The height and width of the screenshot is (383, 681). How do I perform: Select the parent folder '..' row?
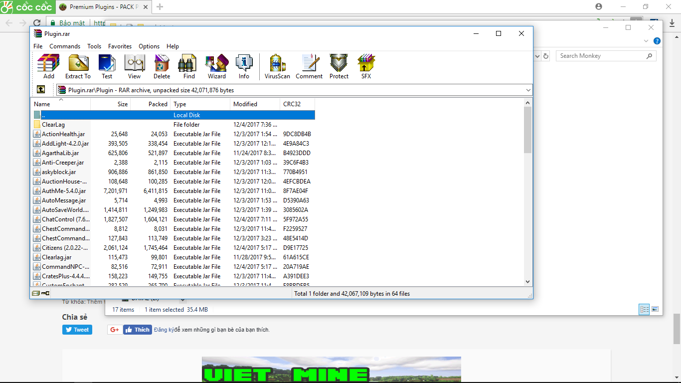[173, 115]
